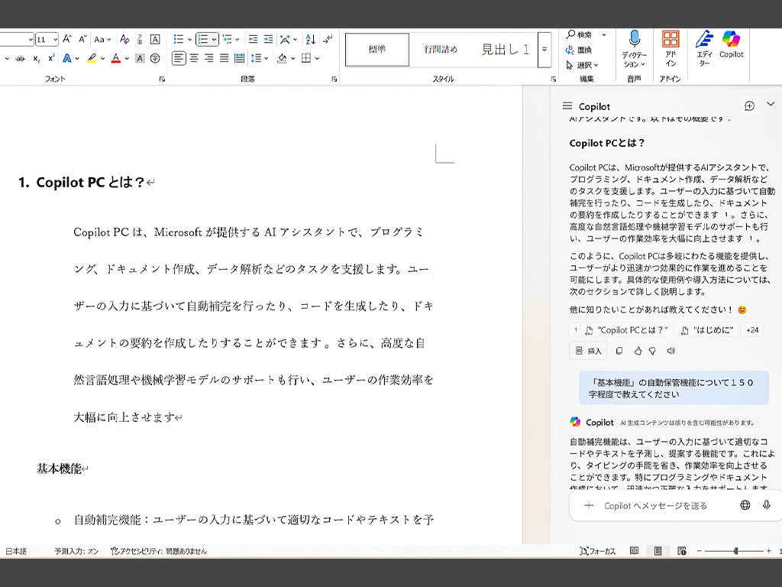Align the paragraph to the right
The image size is (782, 587).
click(209, 58)
